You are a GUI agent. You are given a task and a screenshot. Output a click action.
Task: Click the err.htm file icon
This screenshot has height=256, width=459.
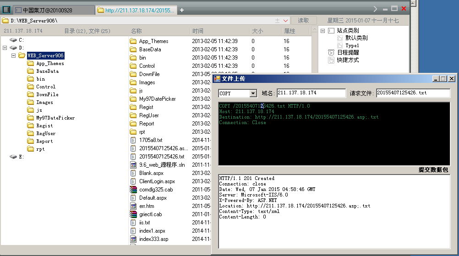[133, 206]
